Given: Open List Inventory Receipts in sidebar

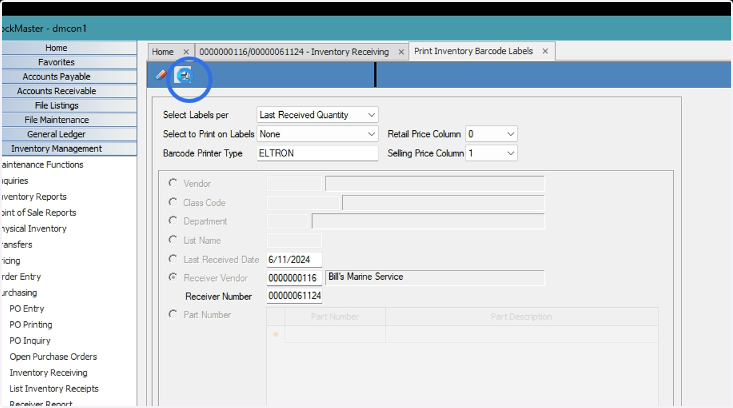Looking at the screenshot, I should (54, 388).
